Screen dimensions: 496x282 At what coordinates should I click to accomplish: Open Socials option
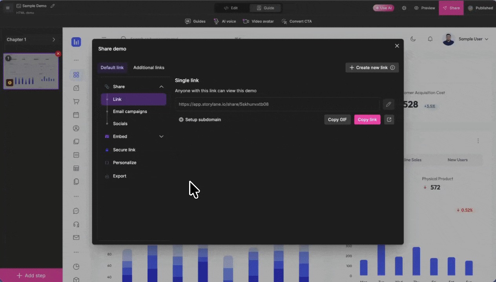click(x=120, y=124)
